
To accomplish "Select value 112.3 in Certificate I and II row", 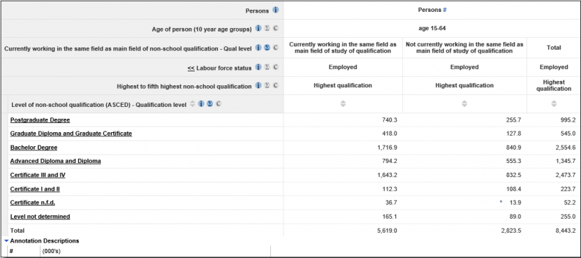I will [390, 189].
